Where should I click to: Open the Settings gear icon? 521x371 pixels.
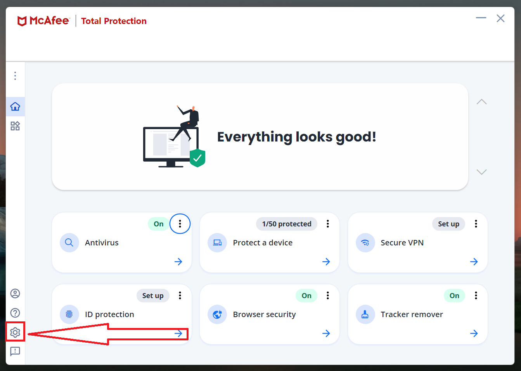pos(15,332)
